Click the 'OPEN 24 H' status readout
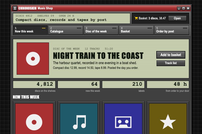 [66, 16]
